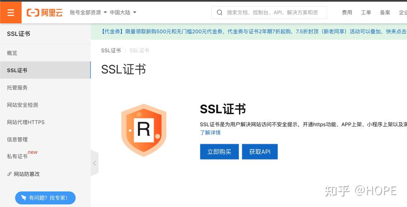Open 托管服务 in the sidebar
The width and height of the screenshot is (407, 207).
(x=45, y=87)
